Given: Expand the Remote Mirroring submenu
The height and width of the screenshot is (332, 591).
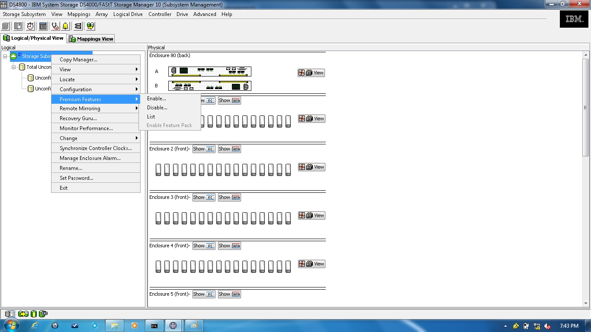Looking at the screenshot, I should point(96,108).
